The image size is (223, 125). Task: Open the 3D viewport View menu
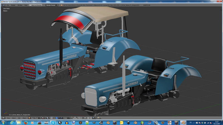tap(8, 118)
